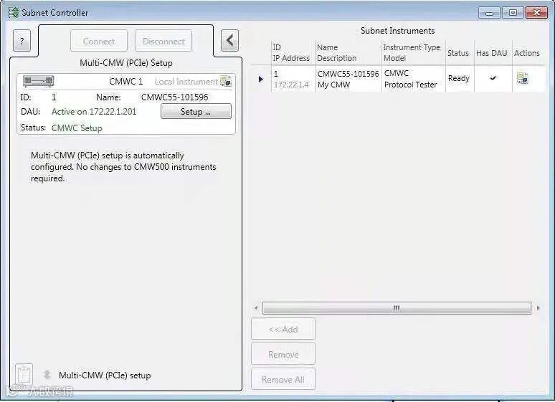Click the clipboard icon at the bottom left
This screenshot has height=402, width=555.
(x=24, y=374)
